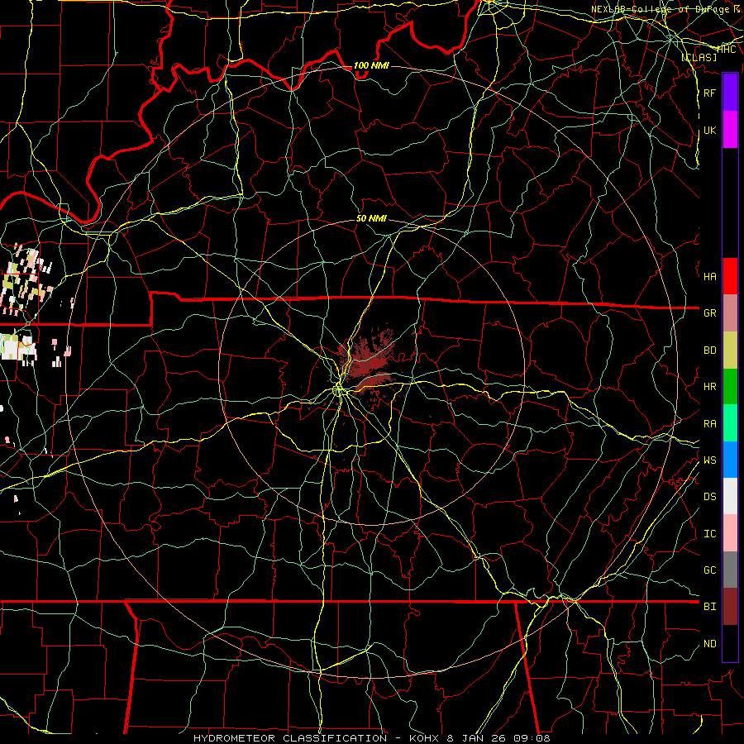Click the BD legend label text
Screen dimensions: 744x744
709,351
